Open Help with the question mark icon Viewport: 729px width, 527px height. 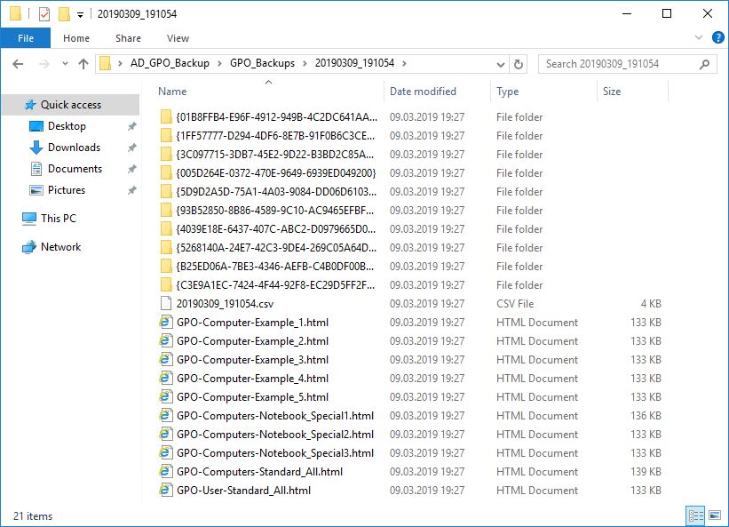coord(717,37)
